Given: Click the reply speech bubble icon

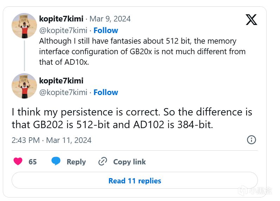Looking at the screenshot, I should 56,162.
